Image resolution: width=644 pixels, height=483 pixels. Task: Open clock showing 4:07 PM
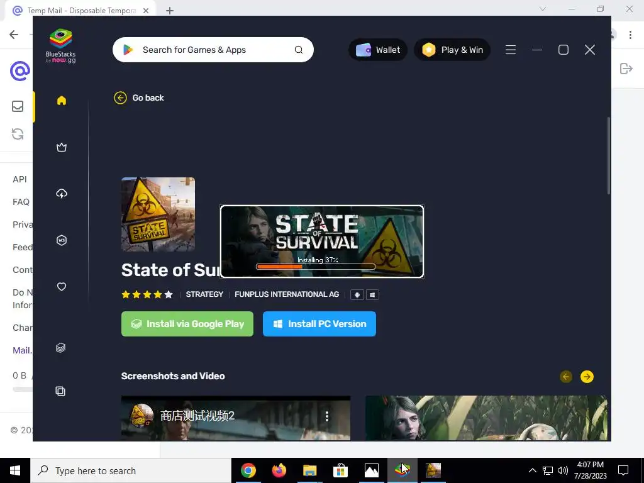[x=590, y=470]
